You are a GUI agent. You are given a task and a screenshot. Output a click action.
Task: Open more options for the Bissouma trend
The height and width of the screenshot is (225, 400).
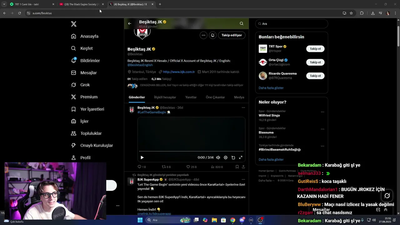click(322, 129)
